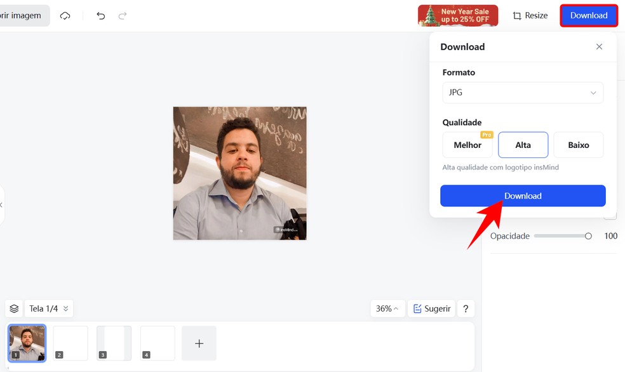The height and width of the screenshot is (372, 625).
Task: Keep Alta quality selected
Action: click(523, 145)
